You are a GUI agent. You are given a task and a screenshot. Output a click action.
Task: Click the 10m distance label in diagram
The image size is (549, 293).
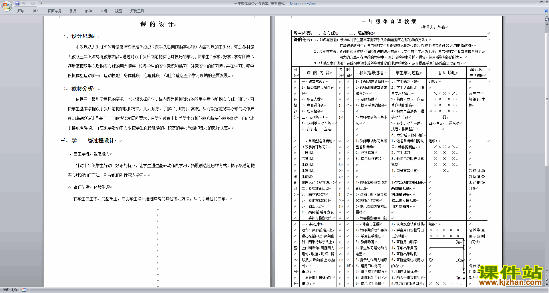[x=459, y=260]
